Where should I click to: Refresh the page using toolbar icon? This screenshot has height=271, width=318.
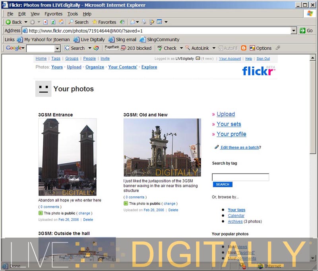[x=53, y=22]
